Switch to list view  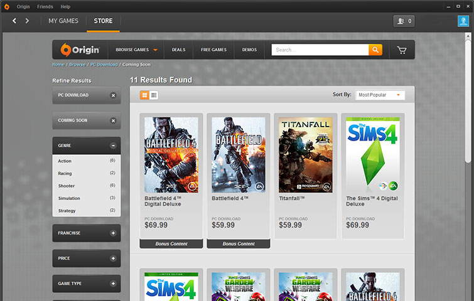point(154,95)
